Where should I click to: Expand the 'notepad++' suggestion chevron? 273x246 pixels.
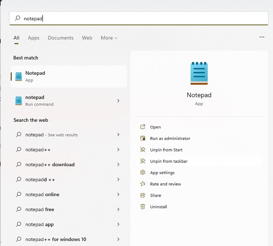tap(118, 149)
